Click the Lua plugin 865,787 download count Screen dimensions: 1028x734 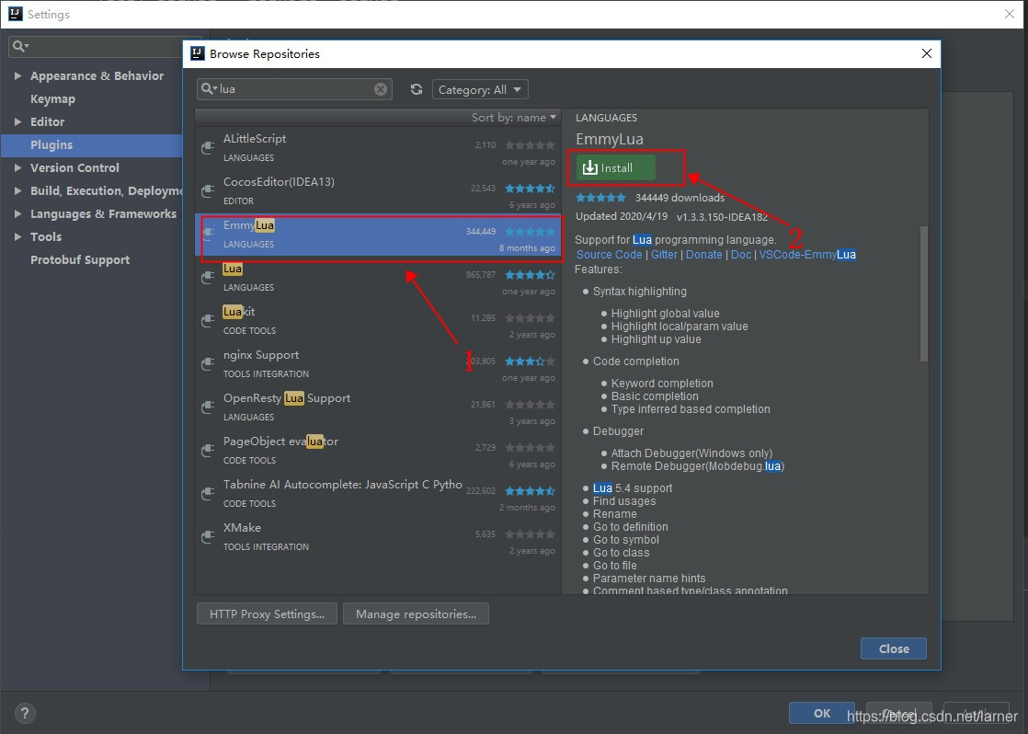(x=481, y=275)
